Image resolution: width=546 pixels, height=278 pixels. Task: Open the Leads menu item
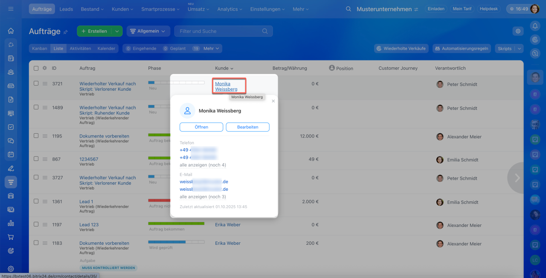point(66,9)
